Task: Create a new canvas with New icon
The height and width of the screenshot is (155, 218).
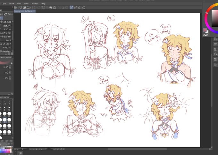Action: pos(21,7)
